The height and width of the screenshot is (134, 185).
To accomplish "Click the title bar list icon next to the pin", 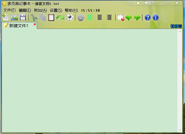I will 153,3.
